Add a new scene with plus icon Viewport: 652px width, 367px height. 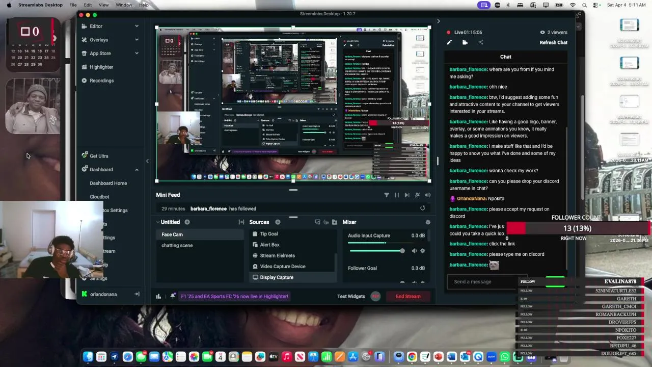click(x=187, y=222)
